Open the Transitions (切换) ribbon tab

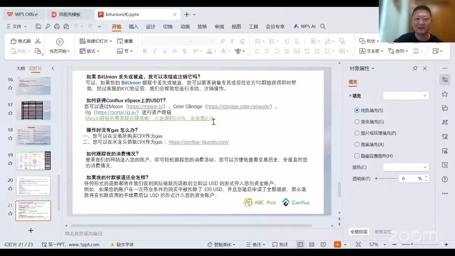(168, 27)
